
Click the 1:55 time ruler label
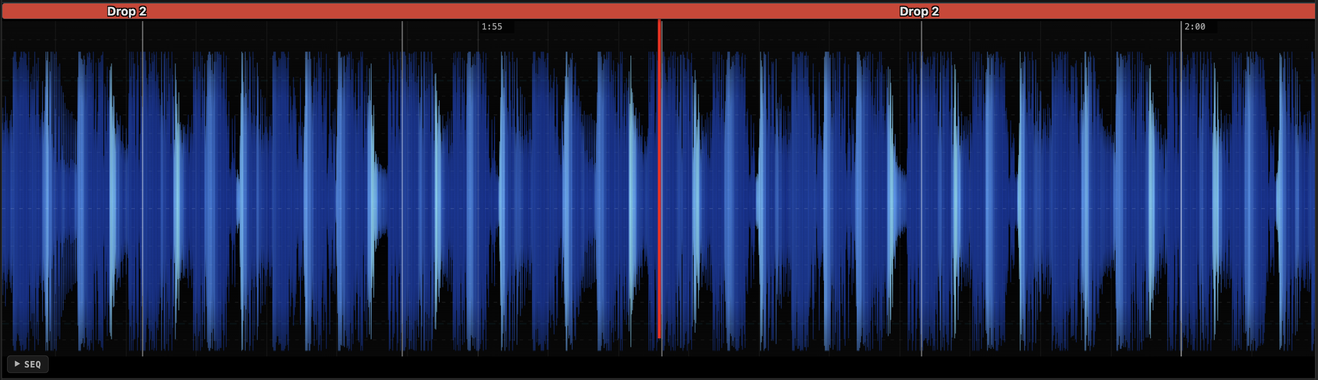tap(491, 27)
